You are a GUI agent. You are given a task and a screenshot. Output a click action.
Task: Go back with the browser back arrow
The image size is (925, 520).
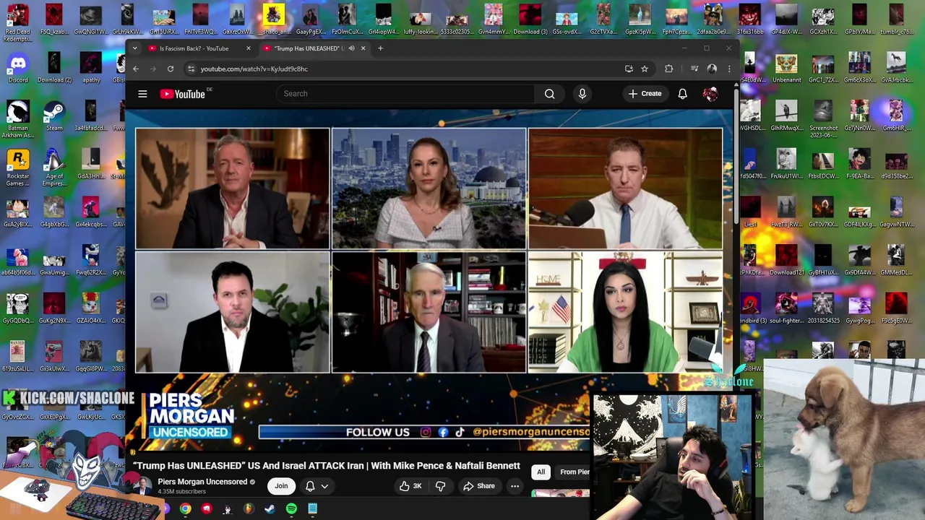point(136,69)
